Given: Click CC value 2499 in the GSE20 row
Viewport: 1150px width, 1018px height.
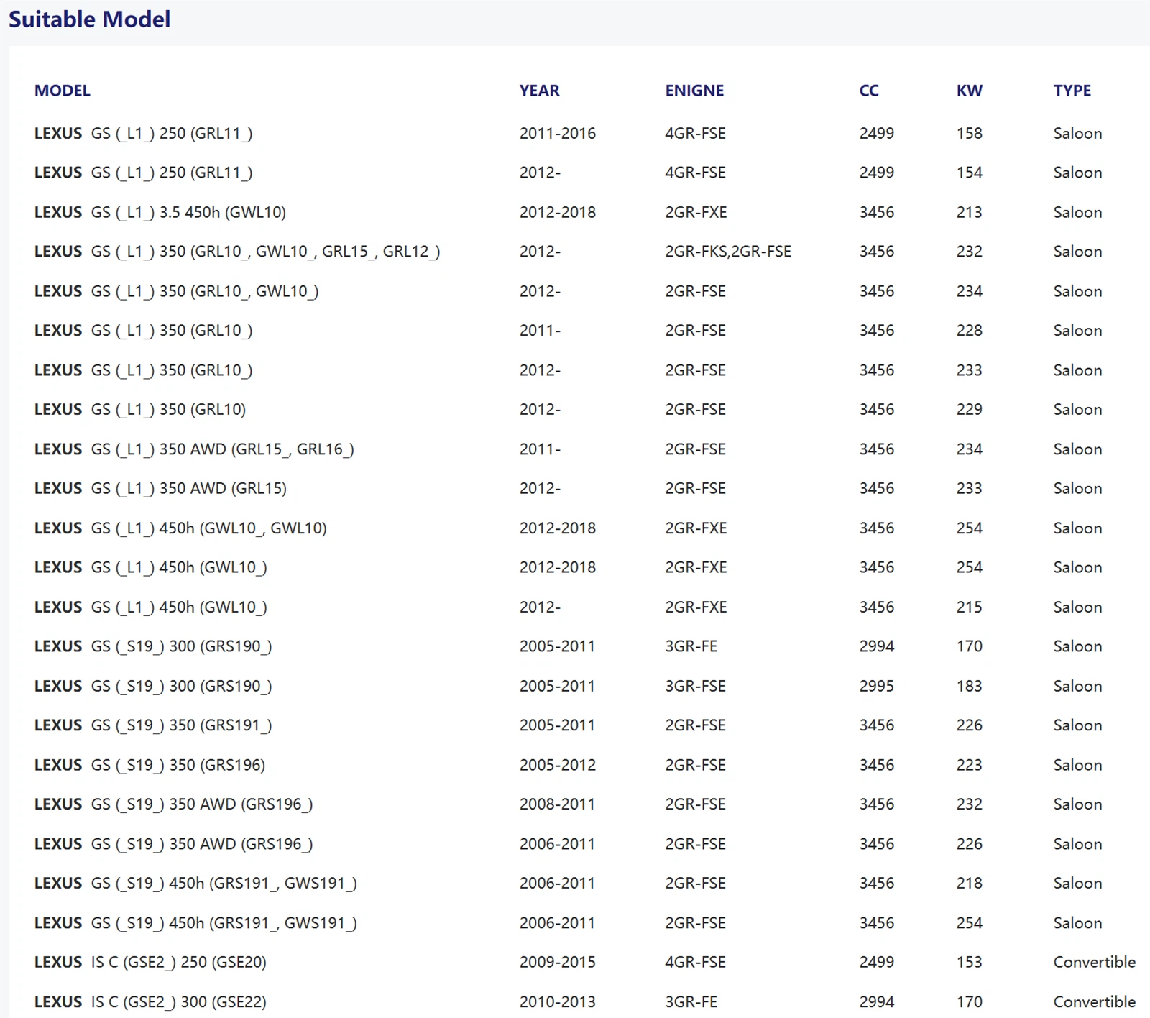Looking at the screenshot, I should click(877, 962).
